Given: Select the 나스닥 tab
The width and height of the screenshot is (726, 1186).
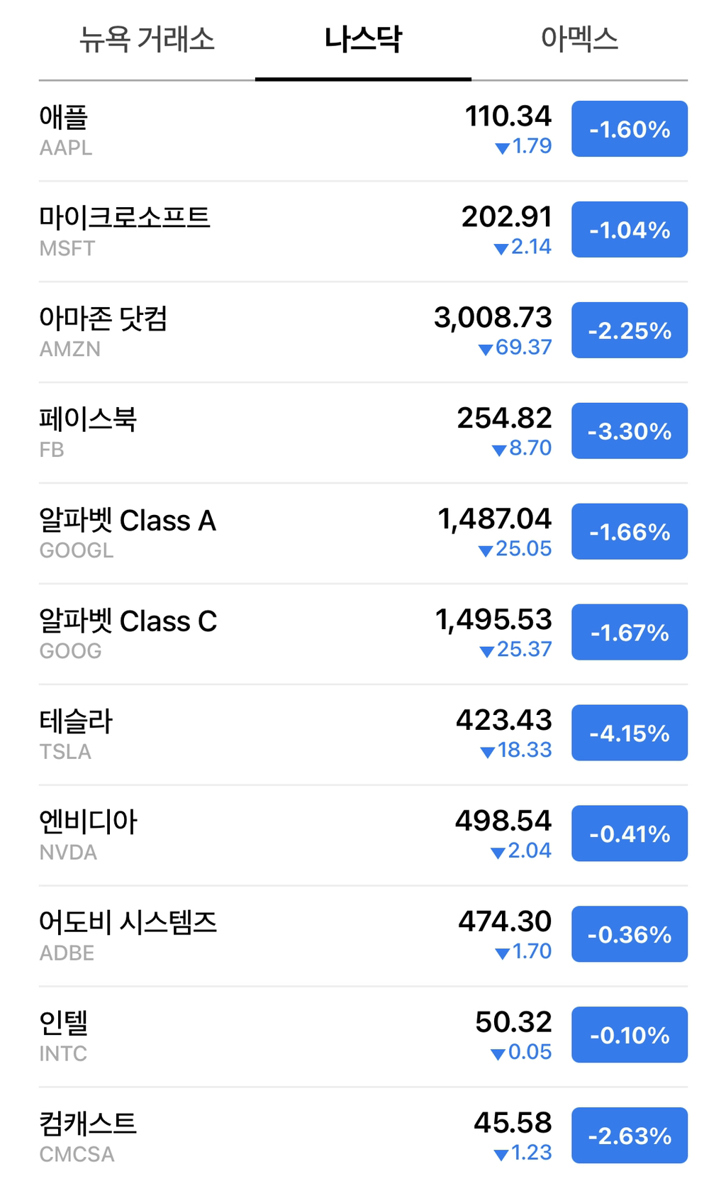Looking at the screenshot, I should click(x=363, y=40).
